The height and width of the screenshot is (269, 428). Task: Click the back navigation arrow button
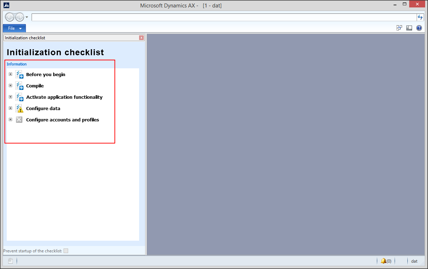10,17
